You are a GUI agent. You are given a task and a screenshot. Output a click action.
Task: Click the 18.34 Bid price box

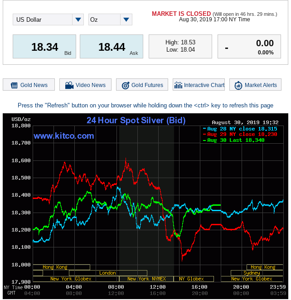[x=44, y=47]
